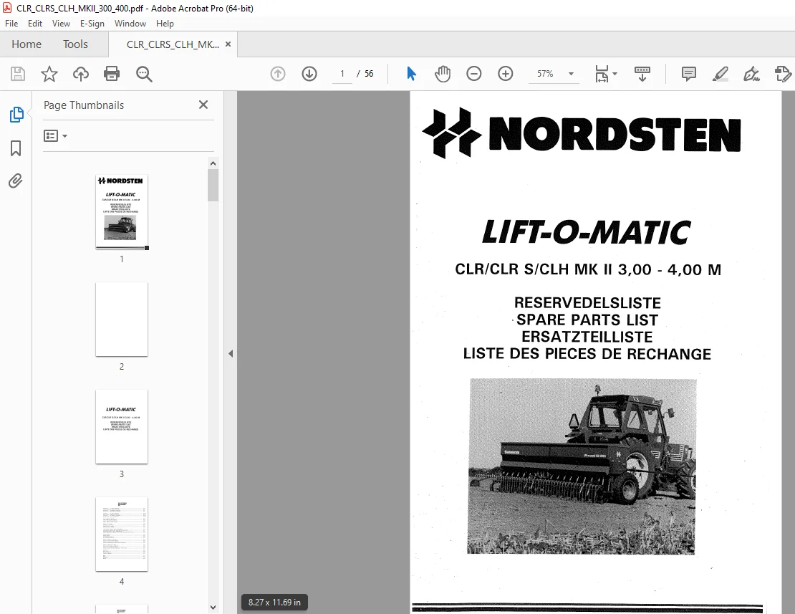The height and width of the screenshot is (614, 795).
Task: Open Page Thumbnails sidebar icon
Action: (16, 115)
